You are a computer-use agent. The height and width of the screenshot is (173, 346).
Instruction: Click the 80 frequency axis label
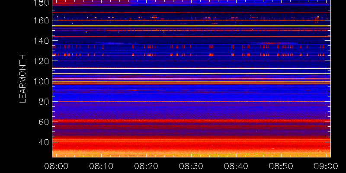coord(44,102)
